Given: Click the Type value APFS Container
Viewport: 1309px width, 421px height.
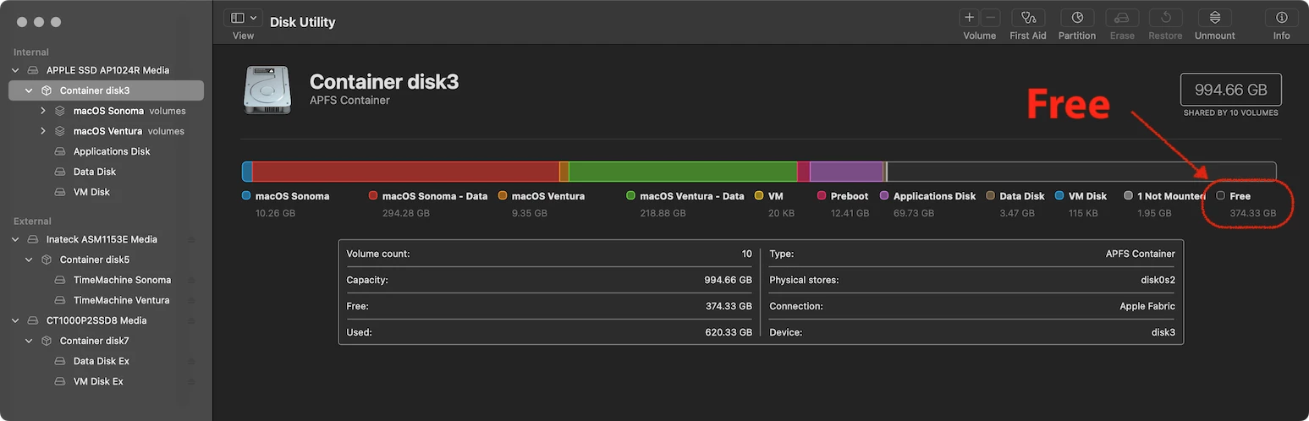Looking at the screenshot, I should (1141, 254).
